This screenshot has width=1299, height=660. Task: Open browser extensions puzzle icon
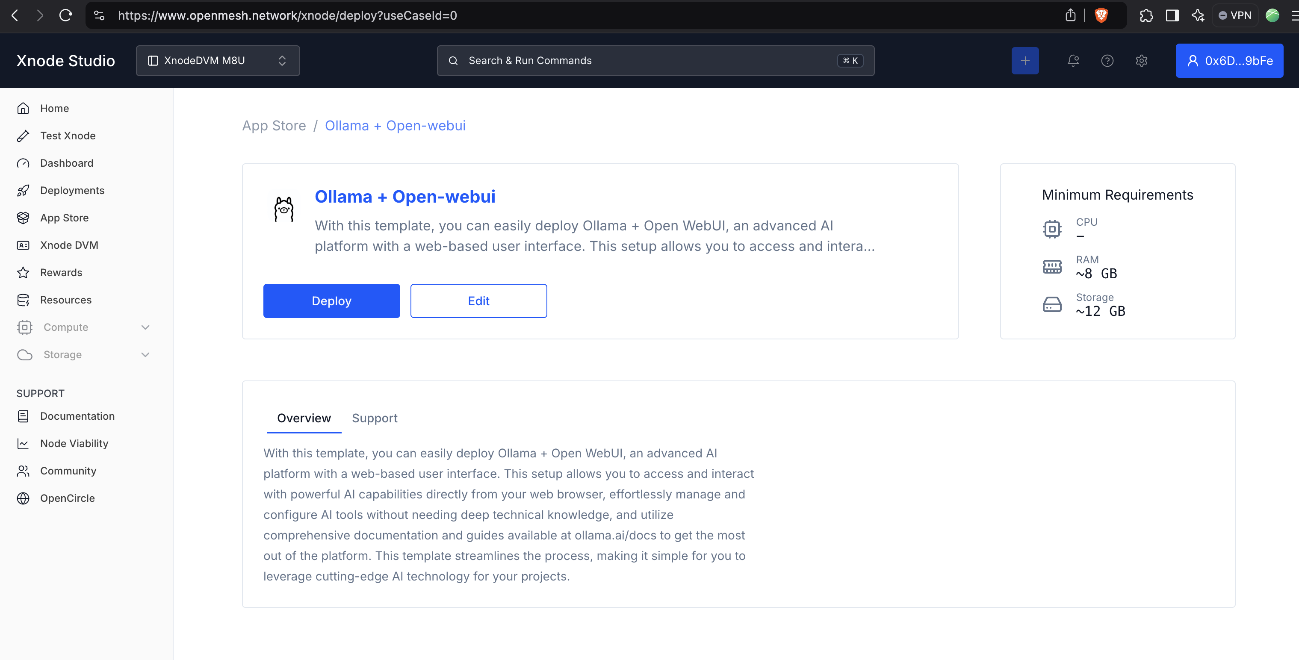coord(1145,15)
